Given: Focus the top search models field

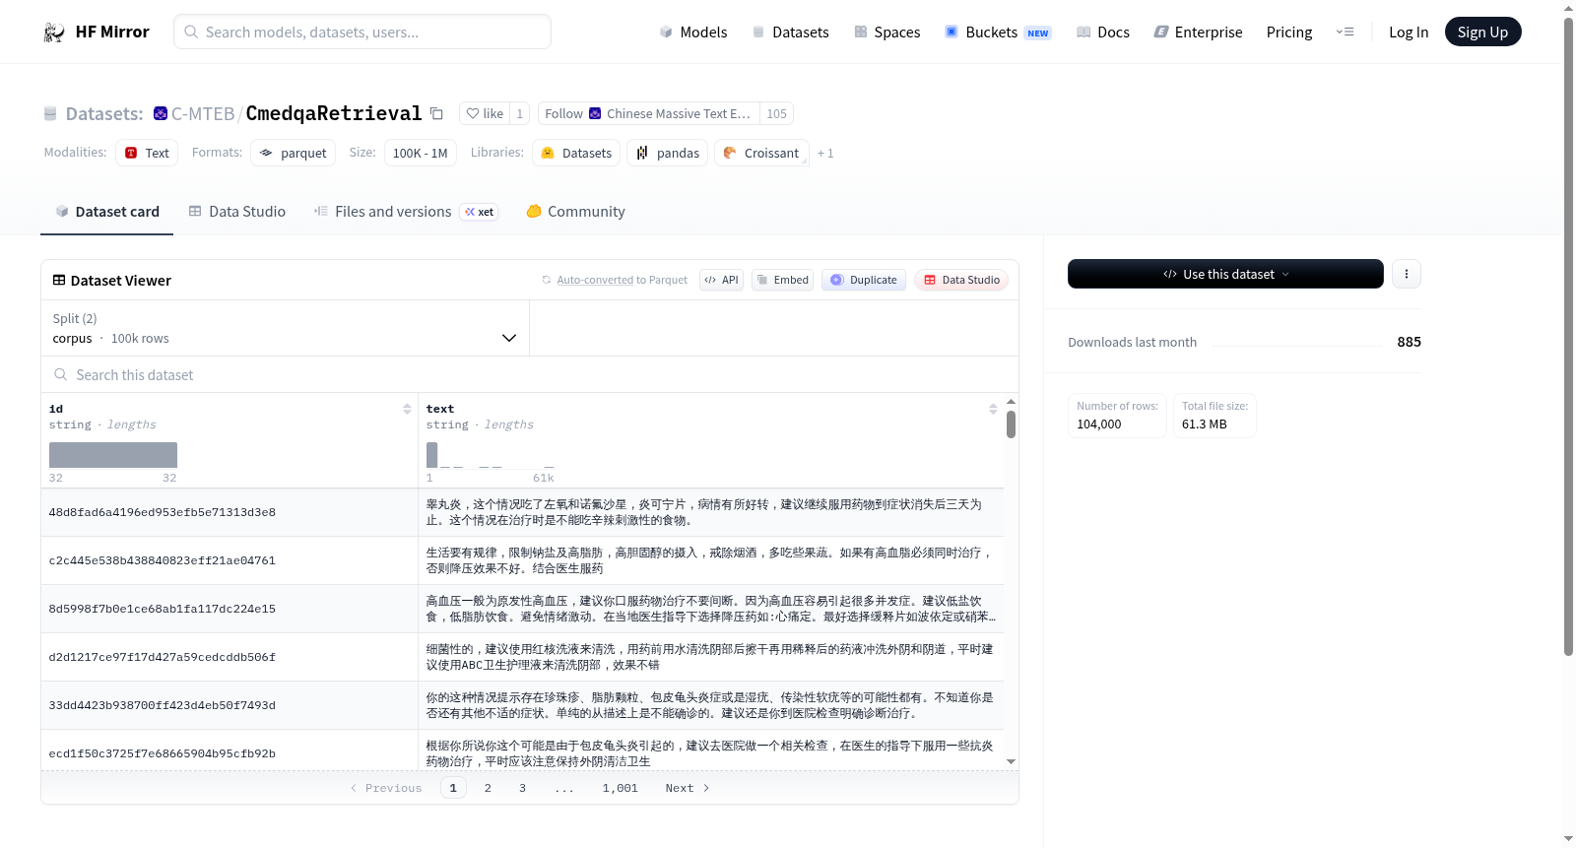Looking at the screenshot, I should coord(362,32).
